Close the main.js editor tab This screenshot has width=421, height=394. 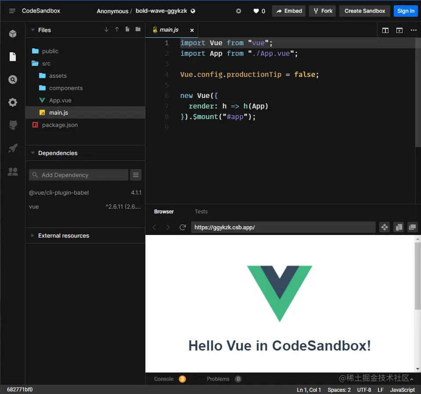click(x=192, y=30)
